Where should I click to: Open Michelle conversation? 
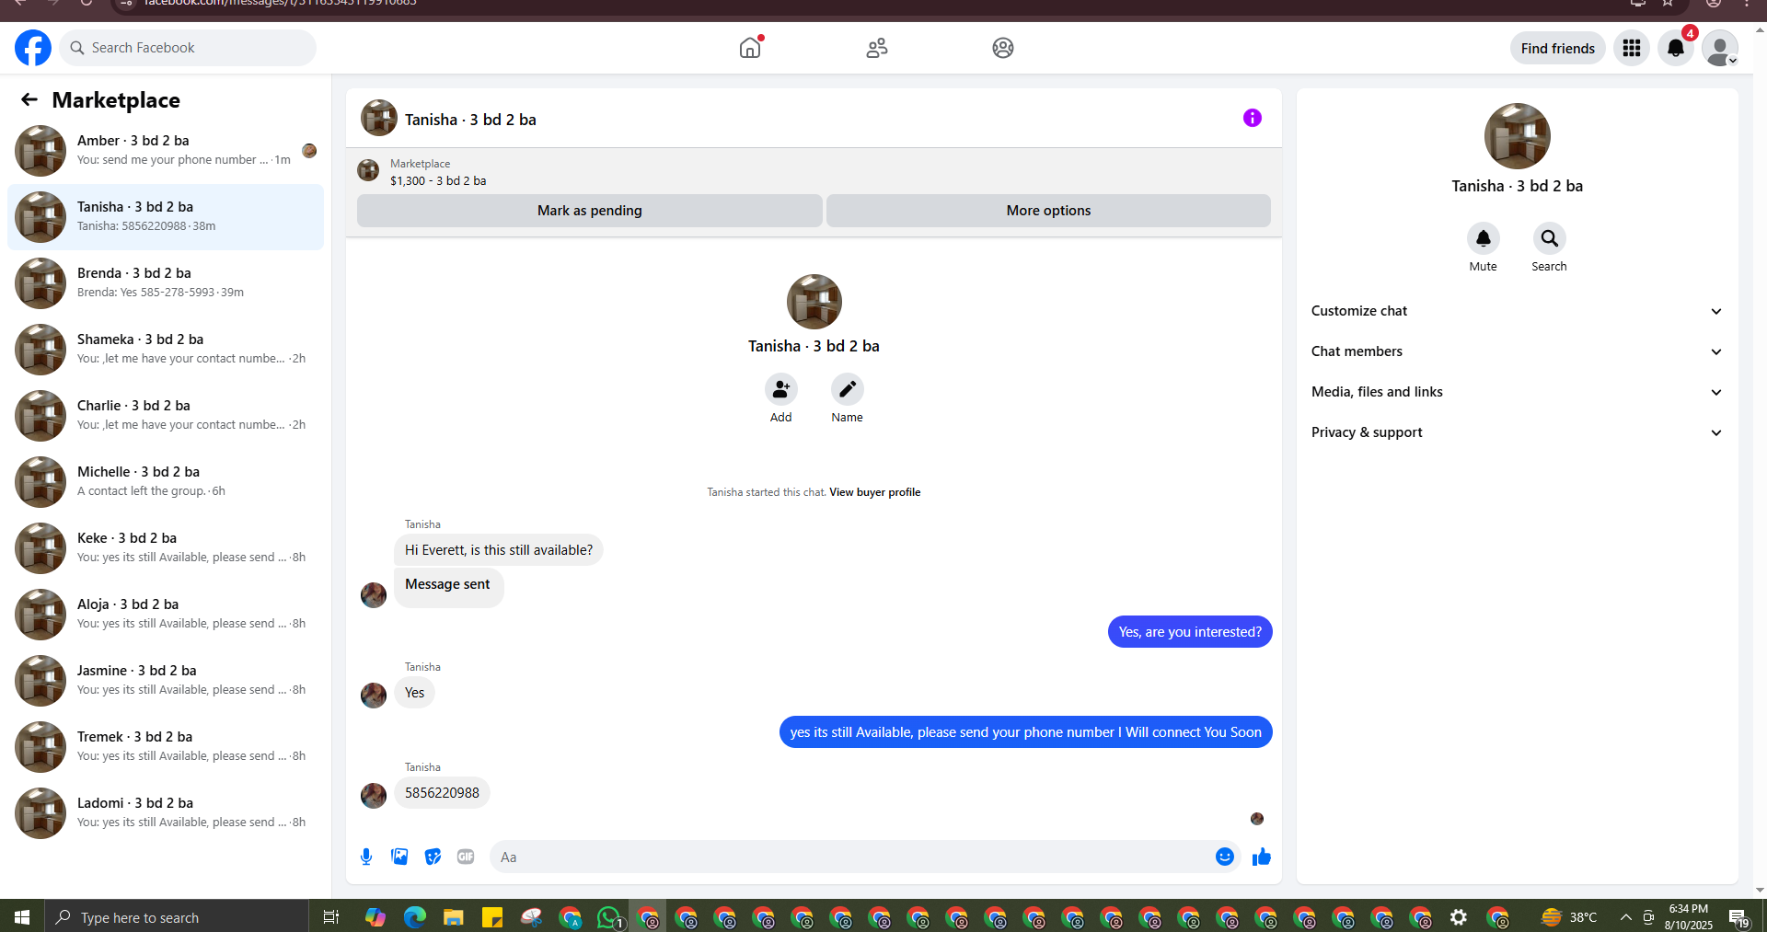[x=166, y=482]
